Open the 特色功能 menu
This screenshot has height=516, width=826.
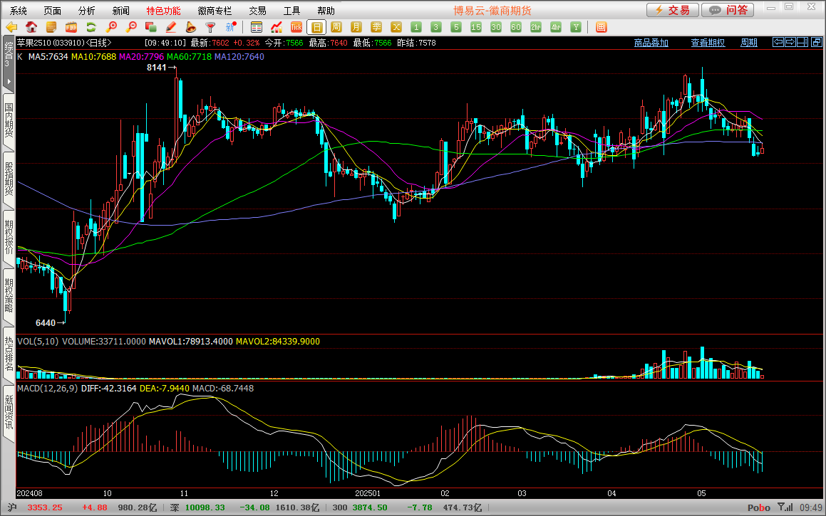coord(163,11)
